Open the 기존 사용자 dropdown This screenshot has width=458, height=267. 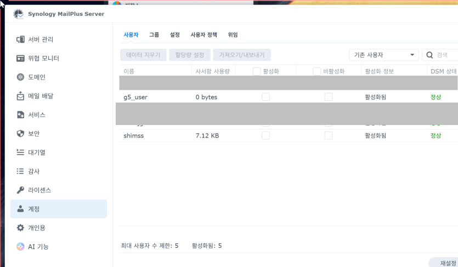pos(384,55)
